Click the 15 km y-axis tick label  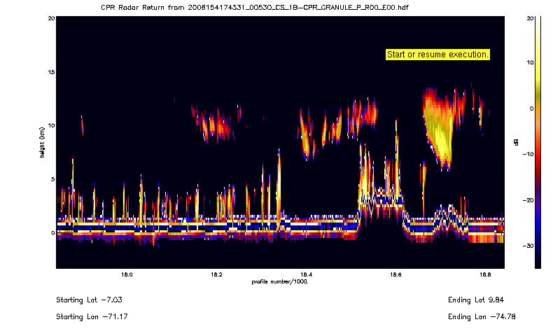(x=51, y=72)
